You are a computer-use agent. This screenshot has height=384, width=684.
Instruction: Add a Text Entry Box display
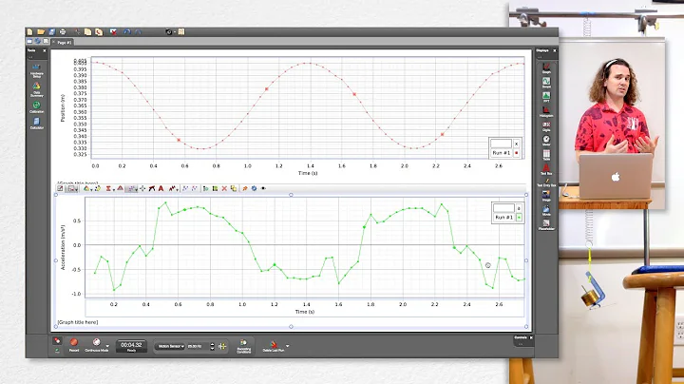point(546,182)
